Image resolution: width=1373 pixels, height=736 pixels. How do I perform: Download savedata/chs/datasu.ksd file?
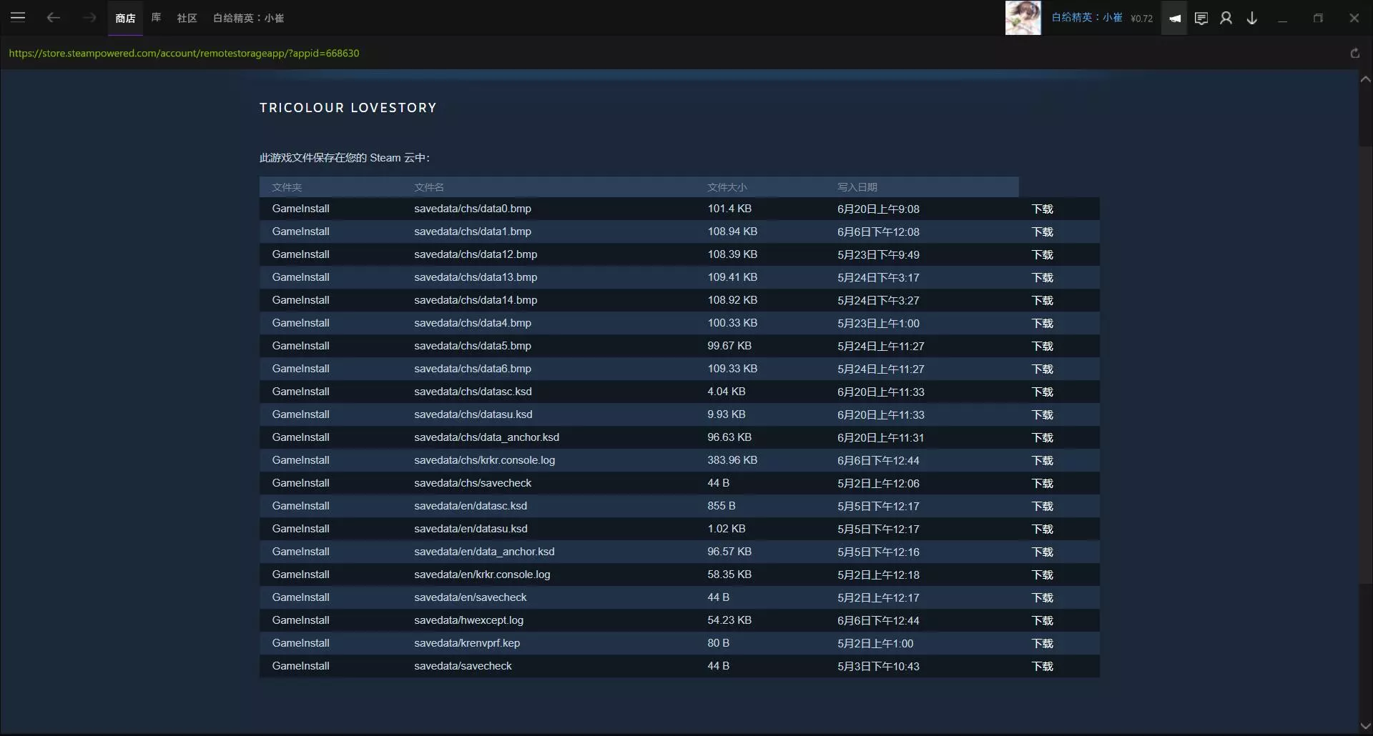[1043, 414]
